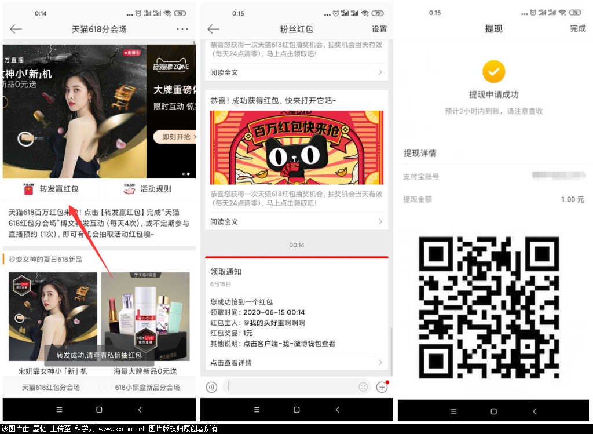Switch to the 天猫618红包分会场 tab

click(x=51, y=387)
